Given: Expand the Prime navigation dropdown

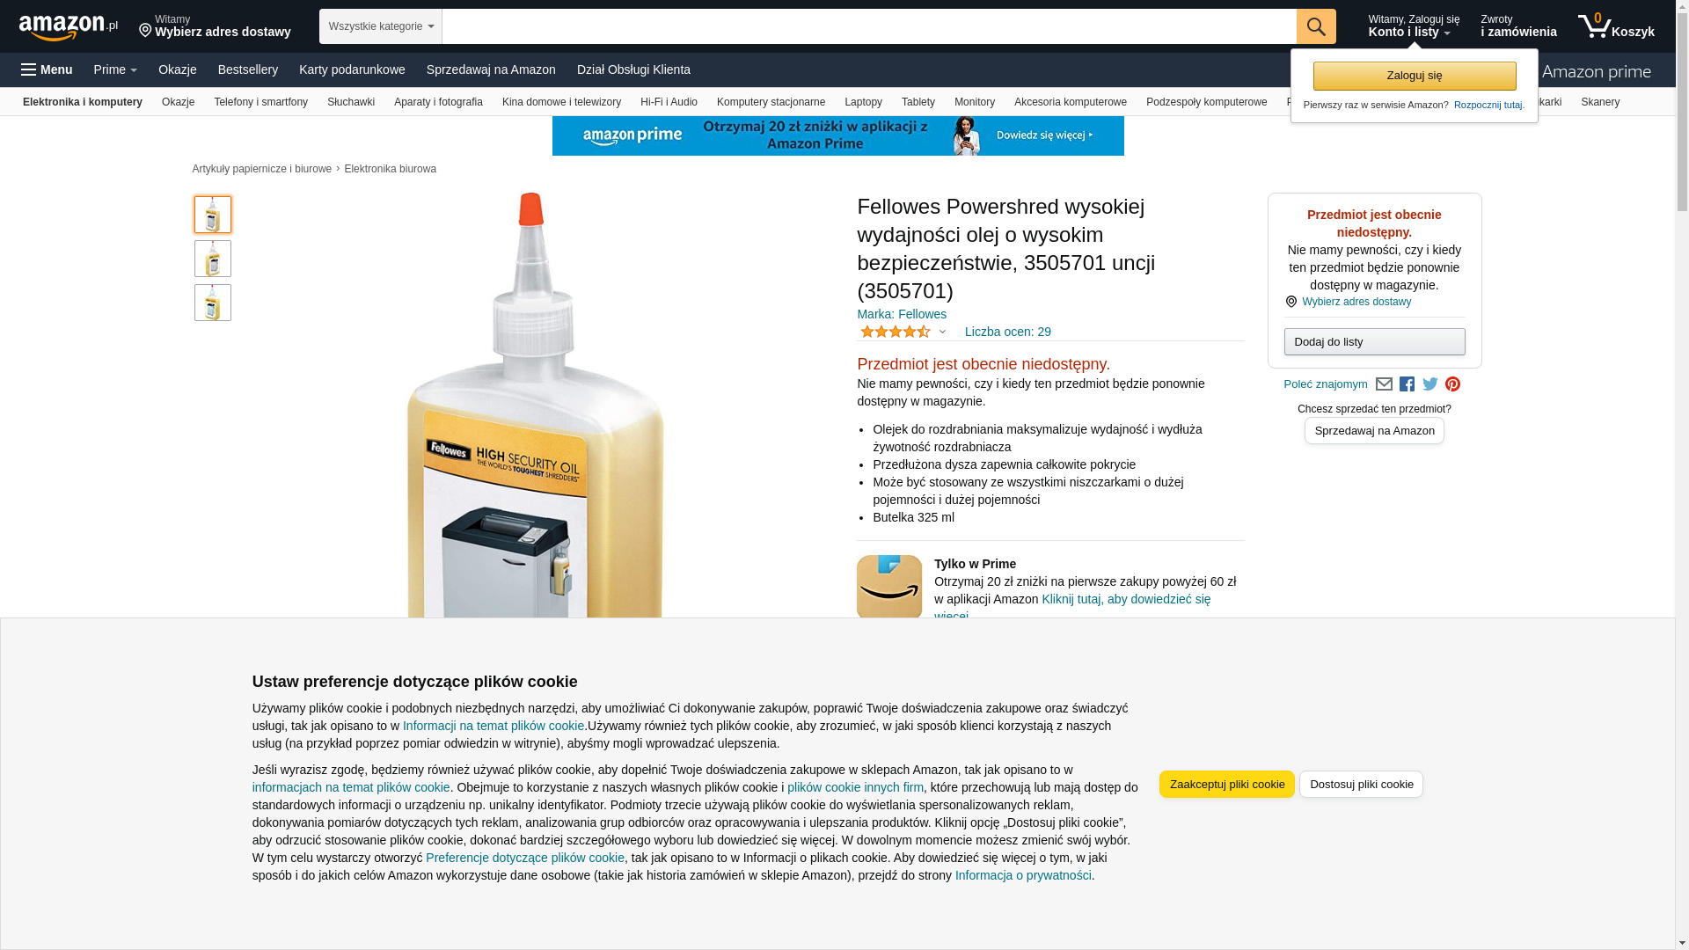Looking at the screenshot, I should coord(115,69).
